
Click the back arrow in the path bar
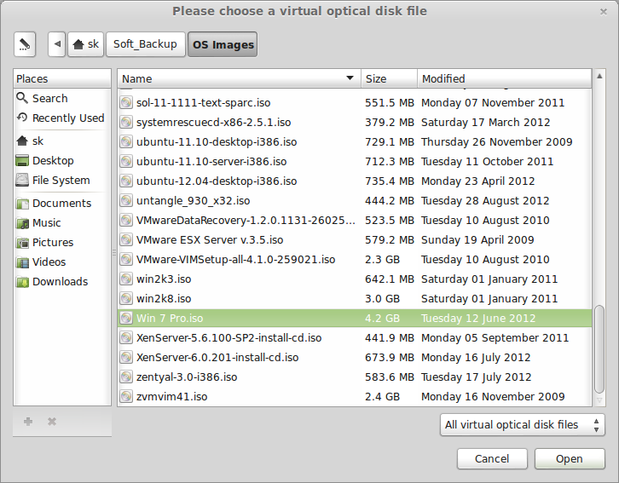[x=57, y=43]
